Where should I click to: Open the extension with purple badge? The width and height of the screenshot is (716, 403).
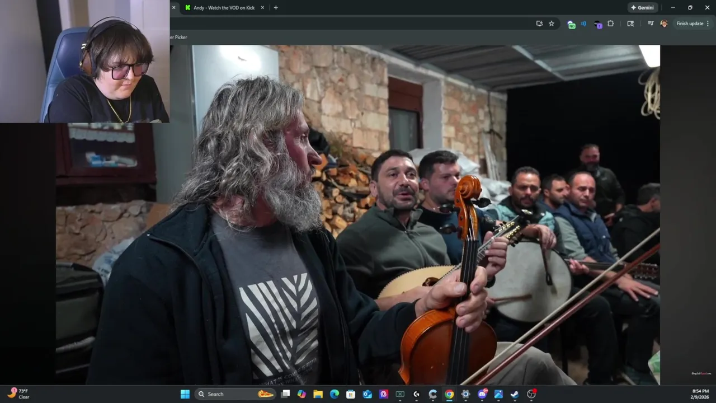coord(598,24)
